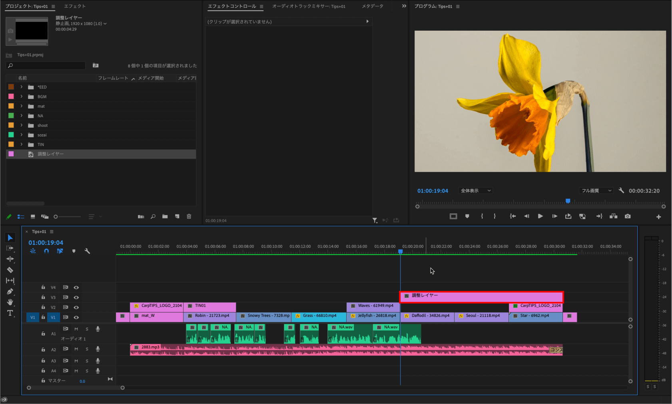Screen dimensions: 672x404
Task: Click the New Bin folder icon
Action: pyautogui.click(x=165, y=216)
